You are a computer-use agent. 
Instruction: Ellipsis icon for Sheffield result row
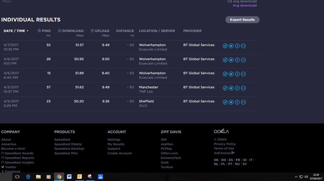pyautogui.click(x=243, y=102)
